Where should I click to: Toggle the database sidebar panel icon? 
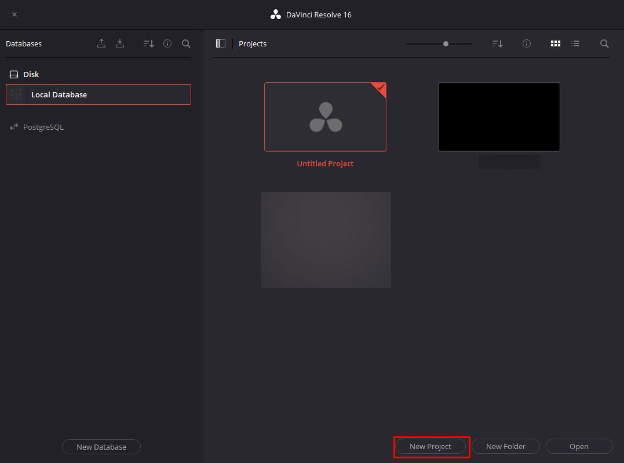coord(221,43)
